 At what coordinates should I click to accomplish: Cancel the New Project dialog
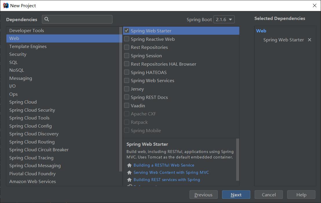[x=269, y=195]
